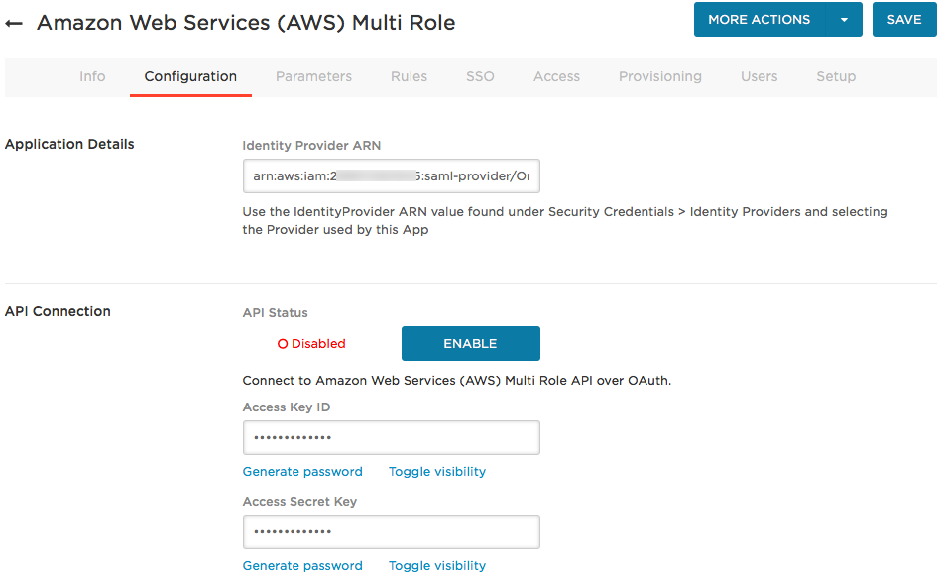Click the Access Key ID field
Viewport: 940px width, 582px height.
click(x=392, y=437)
